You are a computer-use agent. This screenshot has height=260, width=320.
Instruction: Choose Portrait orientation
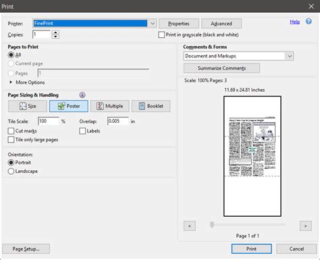tap(11, 163)
